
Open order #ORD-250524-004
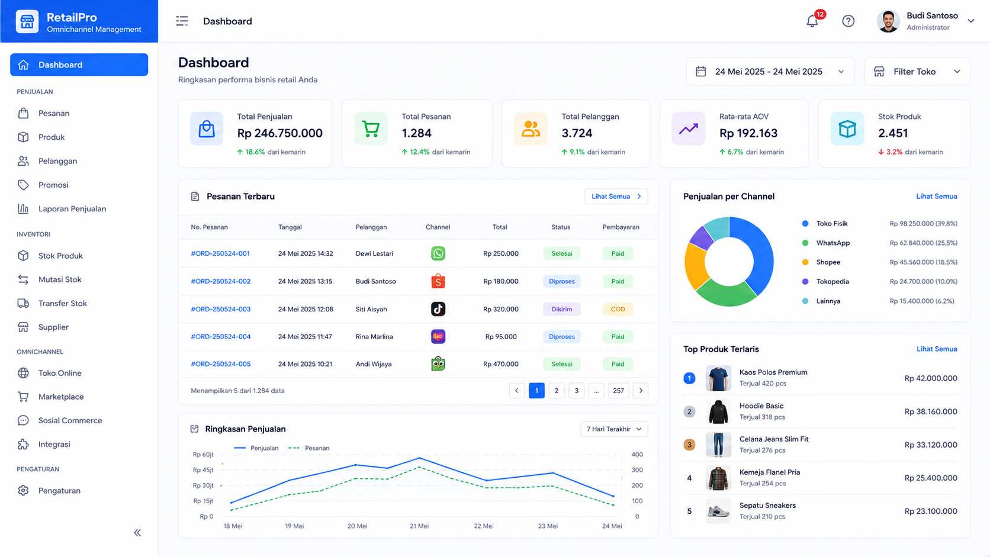(x=220, y=336)
